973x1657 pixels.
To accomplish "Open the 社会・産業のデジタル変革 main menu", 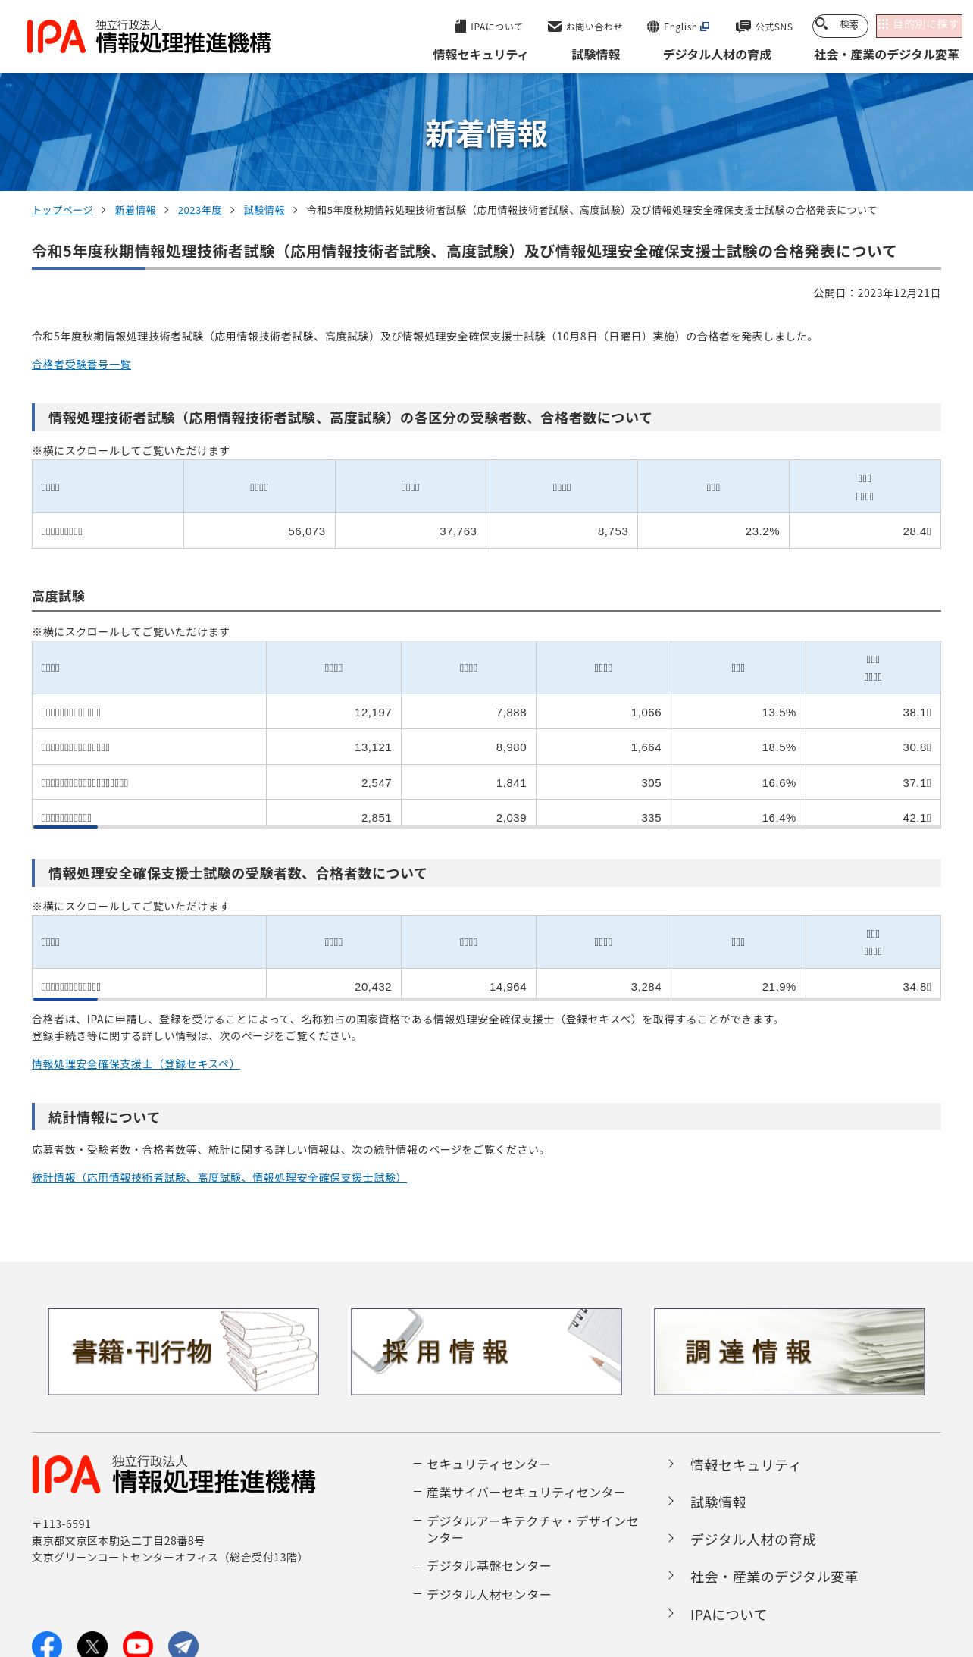I will (x=887, y=55).
